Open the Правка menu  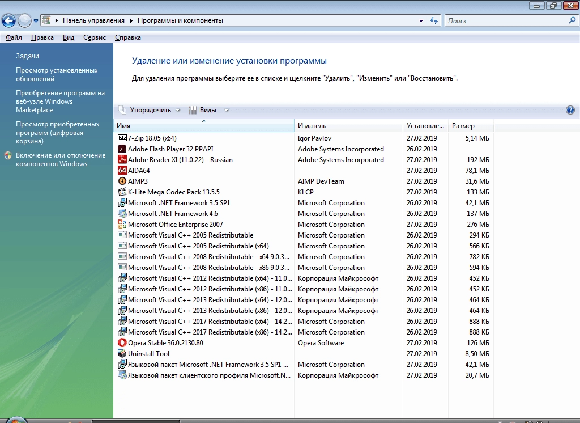[x=42, y=37]
